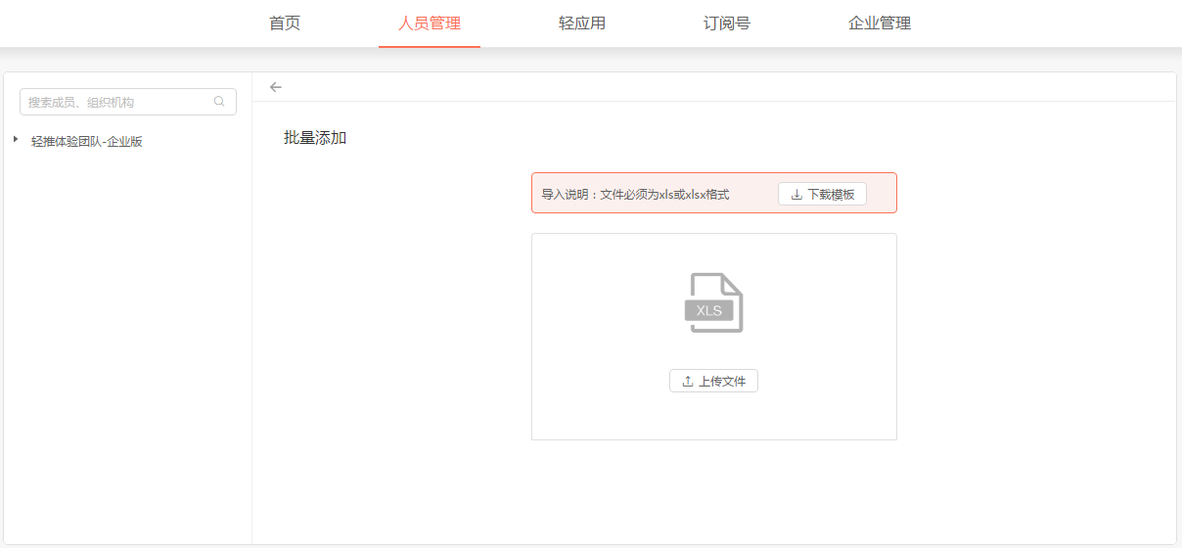
Task: Click the 批量添加 heading
Action: 315,138
